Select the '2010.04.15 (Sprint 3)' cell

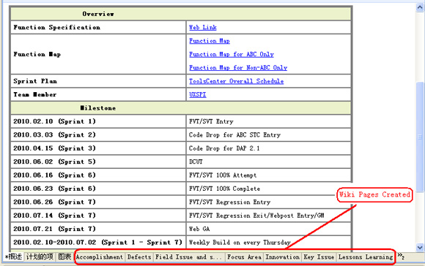(98, 148)
